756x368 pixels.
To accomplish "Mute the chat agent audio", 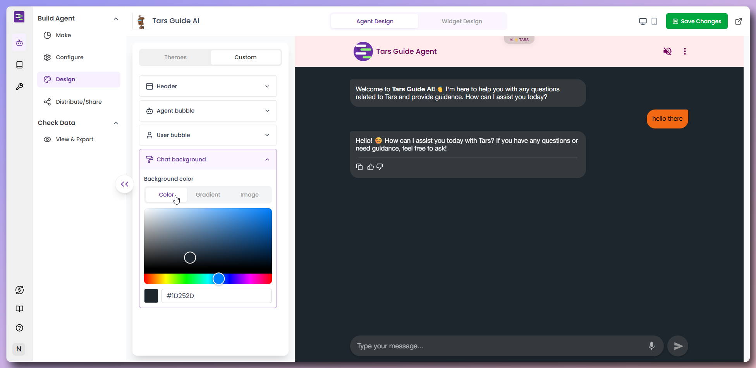I will (667, 51).
